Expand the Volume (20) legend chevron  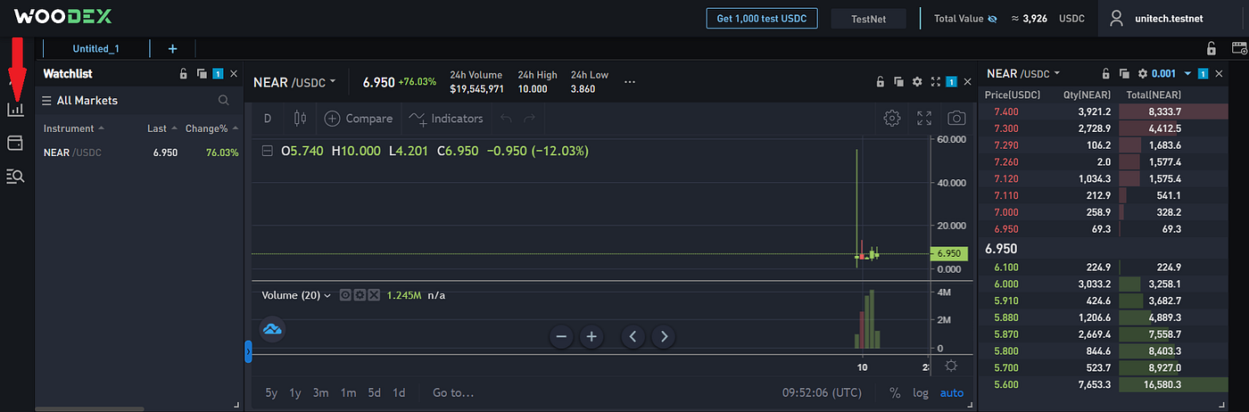(x=327, y=295)
